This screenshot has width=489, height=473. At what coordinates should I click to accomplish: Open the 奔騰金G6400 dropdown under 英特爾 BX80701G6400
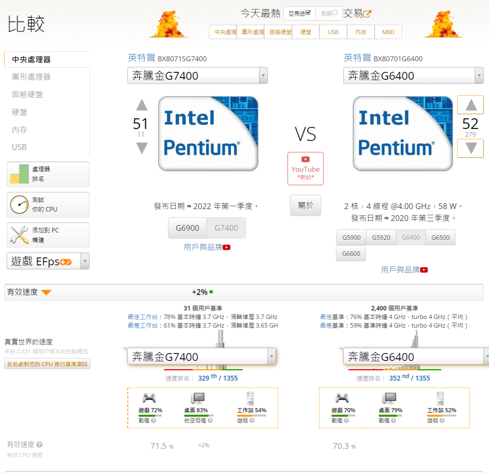tap(413, 76)
